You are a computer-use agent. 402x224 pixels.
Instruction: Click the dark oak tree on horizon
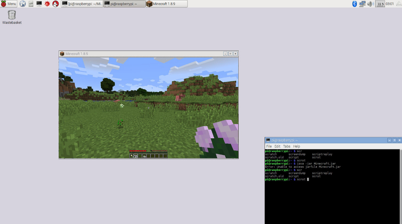(x=107, y=85)
